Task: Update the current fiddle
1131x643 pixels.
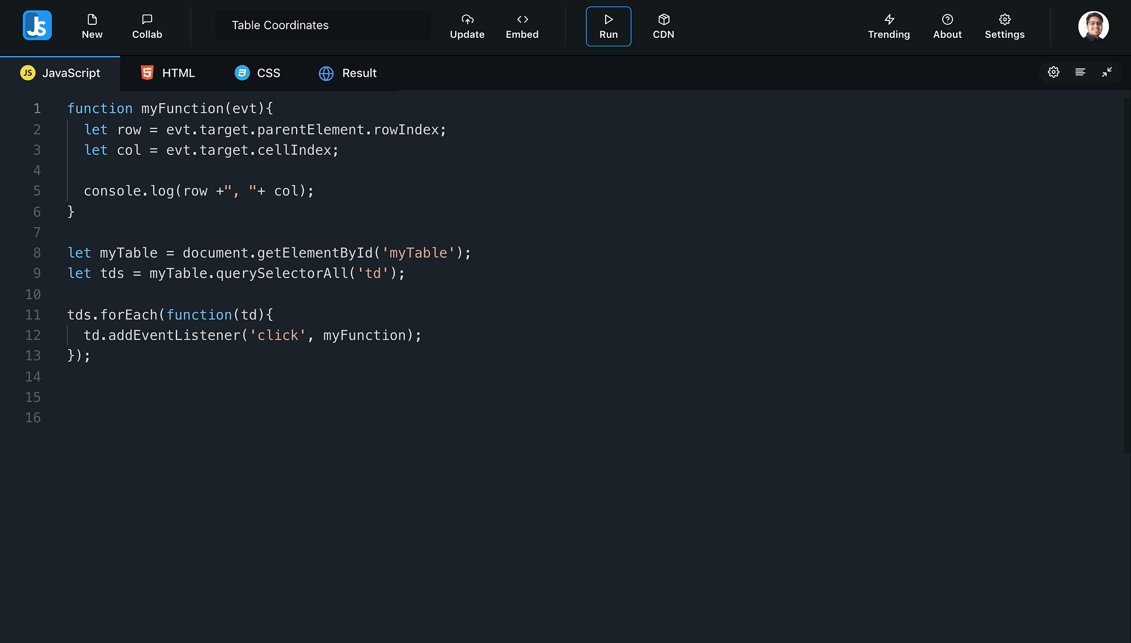Action: coord(467,26)
